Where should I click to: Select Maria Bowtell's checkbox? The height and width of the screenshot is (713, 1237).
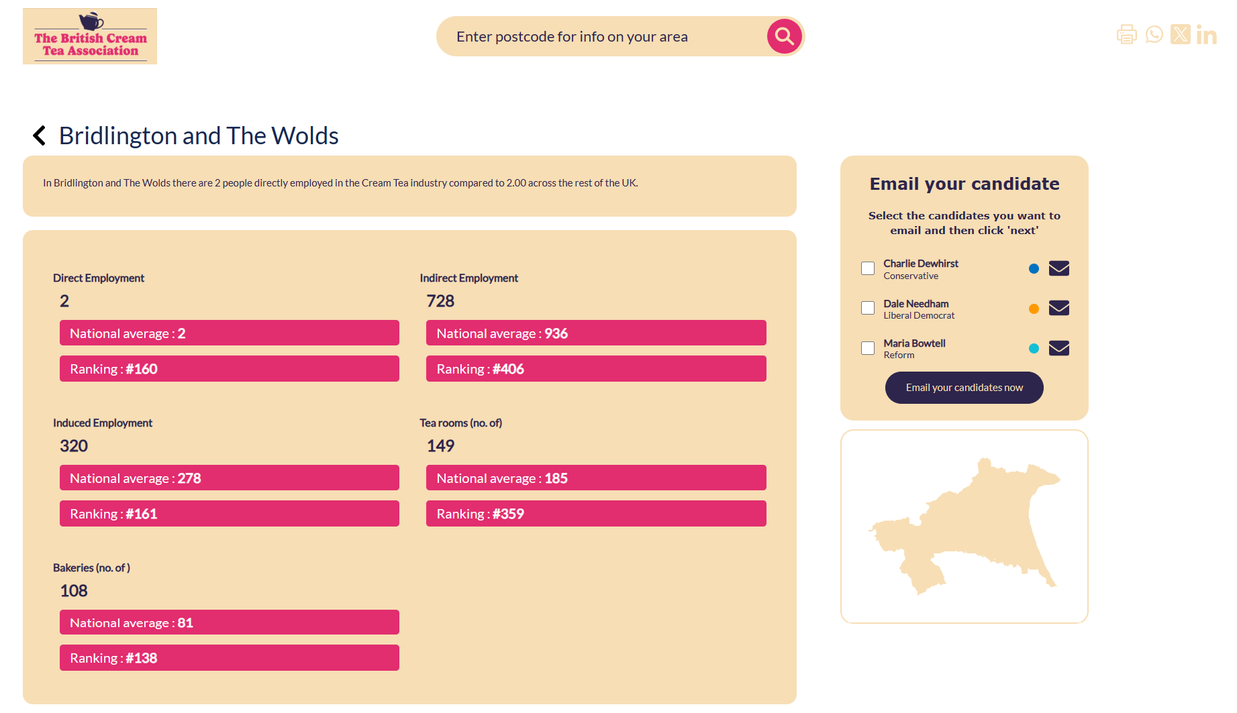(867, 348)
